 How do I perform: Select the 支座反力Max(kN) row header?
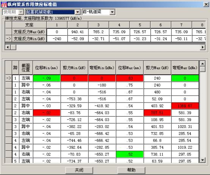click(x=29, y=32)
